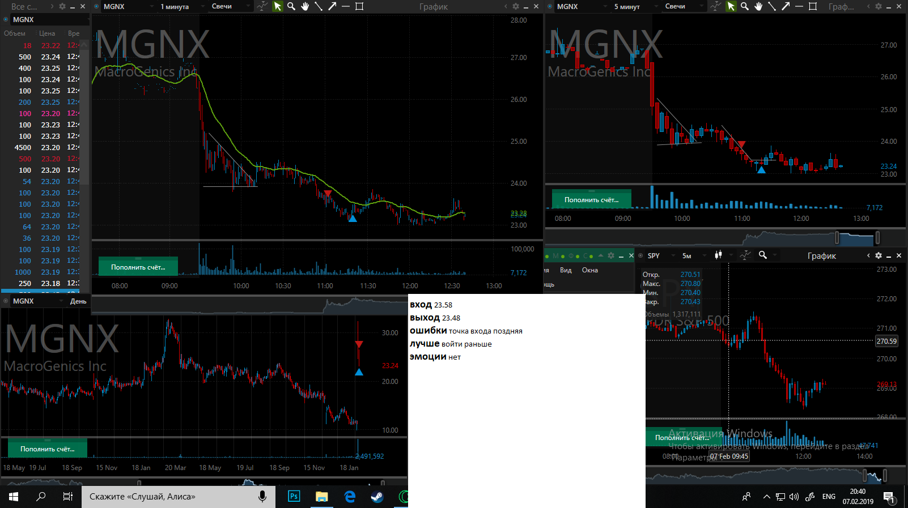Click the Объем column header

[15, 33]
